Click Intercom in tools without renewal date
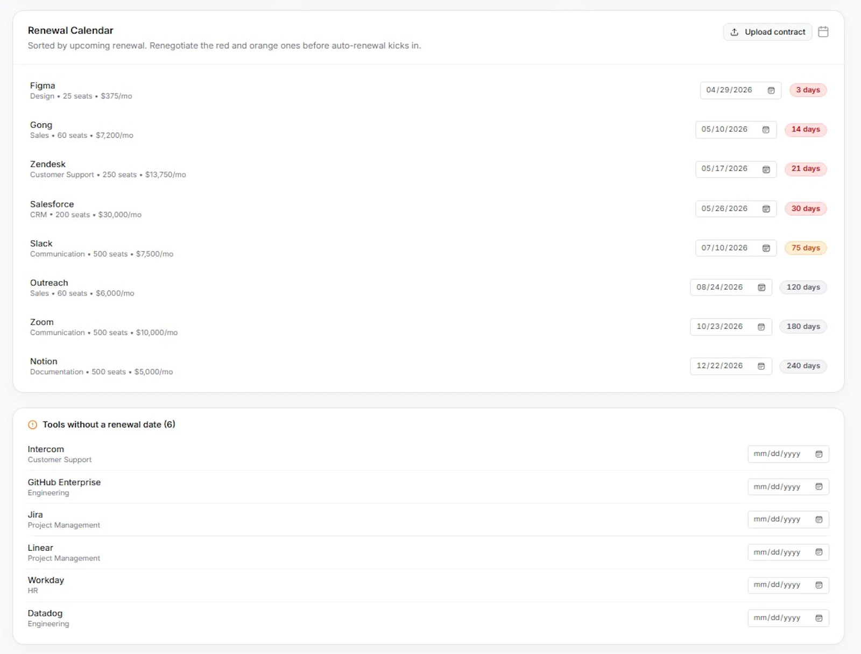 point(46,449)
